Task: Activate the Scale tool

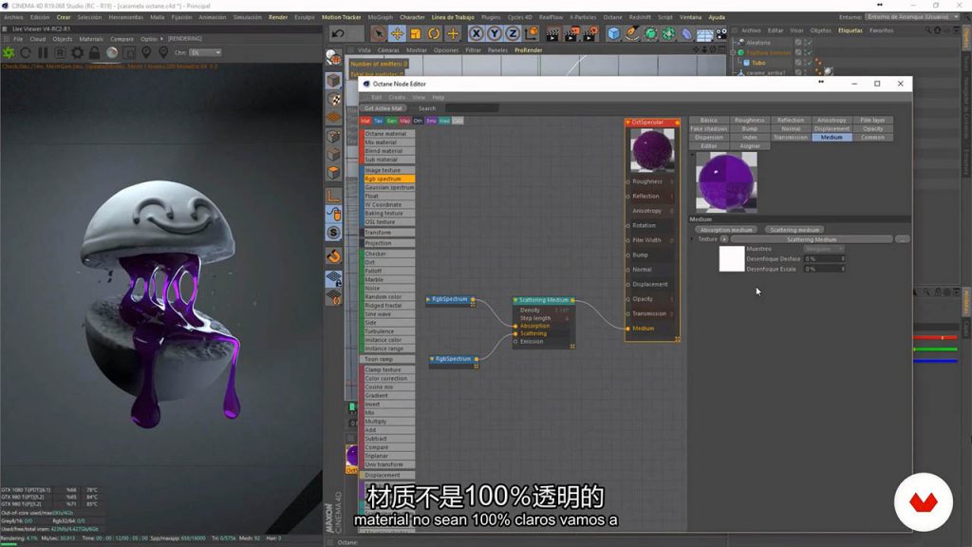Action: (x=416, y=33)
